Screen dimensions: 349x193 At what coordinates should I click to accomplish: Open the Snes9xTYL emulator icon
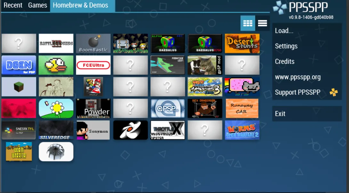click(x=19, y=130)
